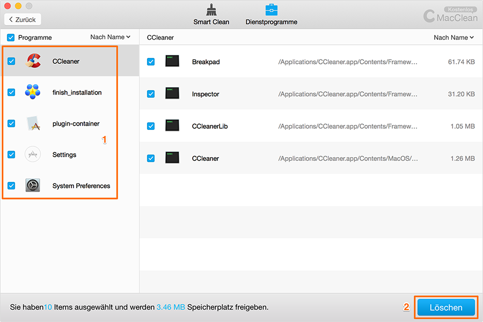This screenshot has width=483, height=322.
Task: Click the CCleaner header above file list
Action: [x=160, y=38]
